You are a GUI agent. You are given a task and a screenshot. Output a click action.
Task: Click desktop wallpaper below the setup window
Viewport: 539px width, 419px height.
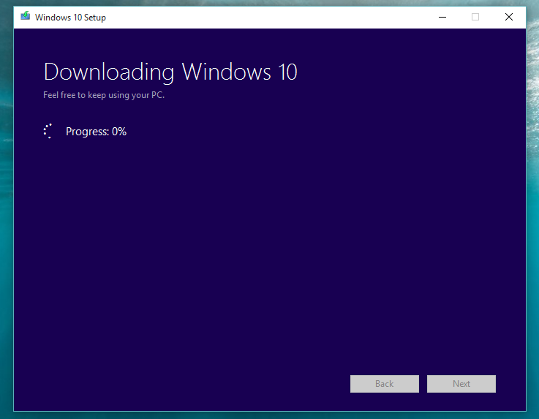coord(269,415)
